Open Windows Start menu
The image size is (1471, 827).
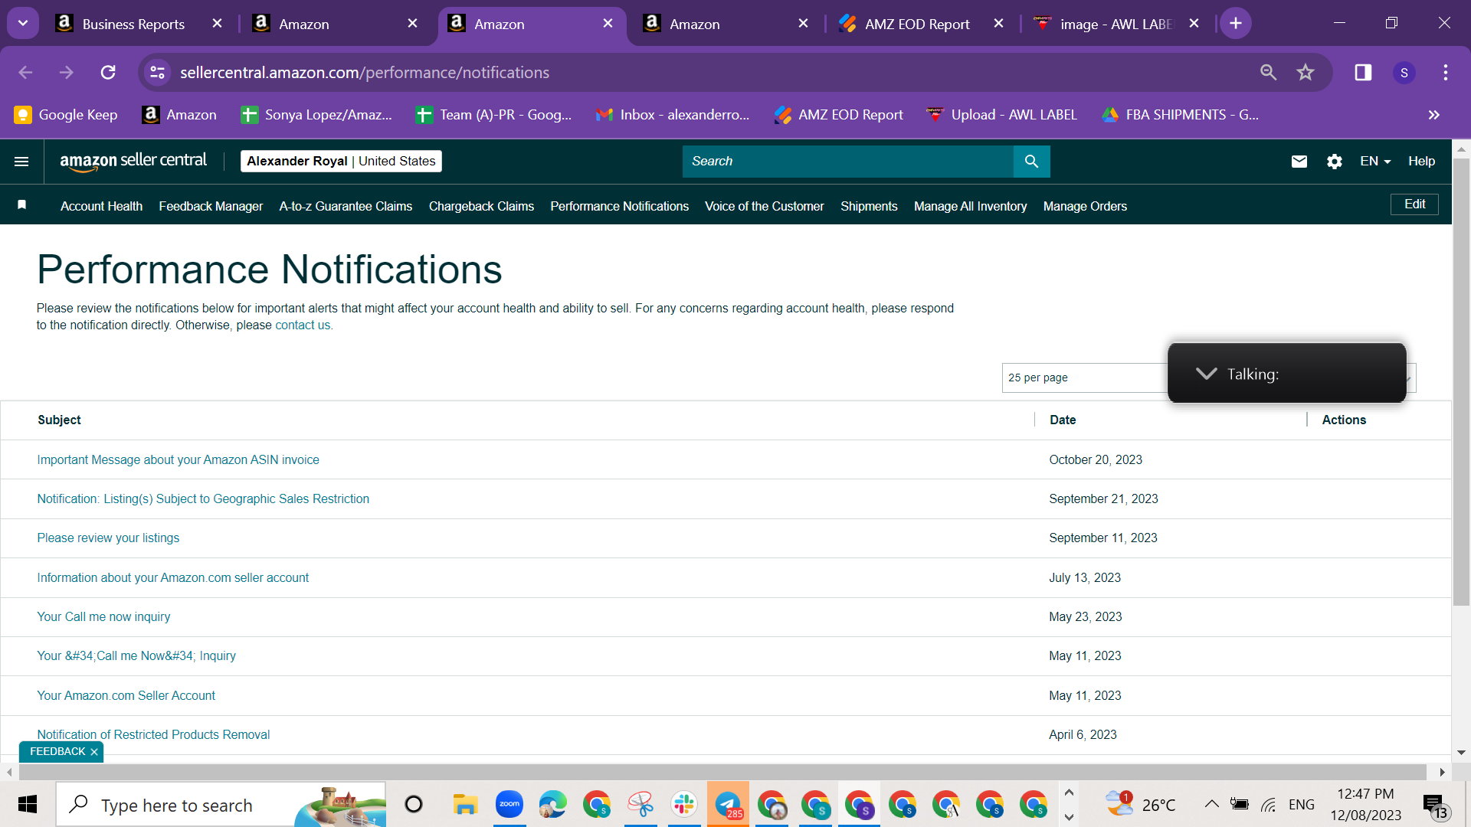tap(28, 804)
